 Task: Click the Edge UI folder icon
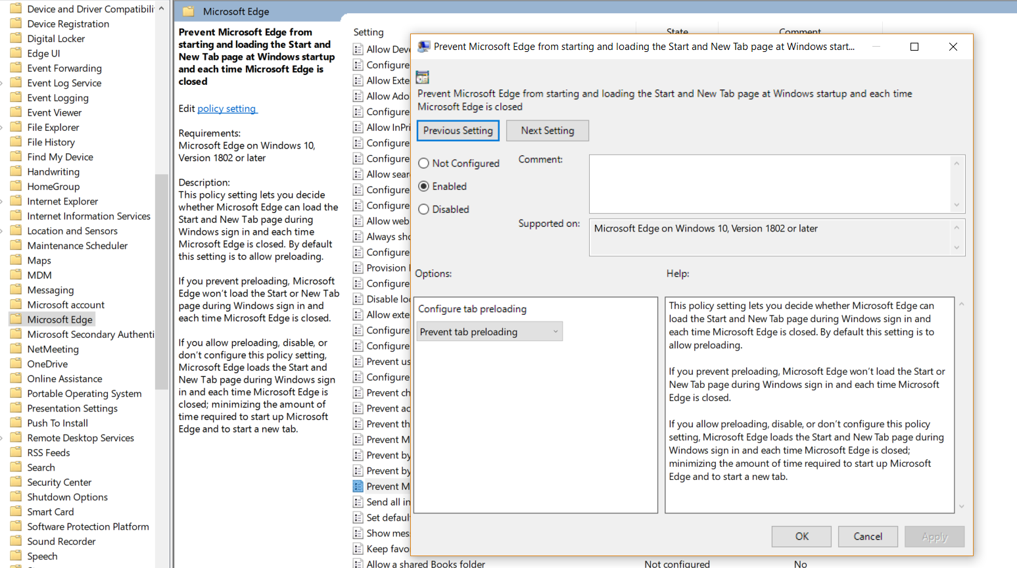[16, 53]
